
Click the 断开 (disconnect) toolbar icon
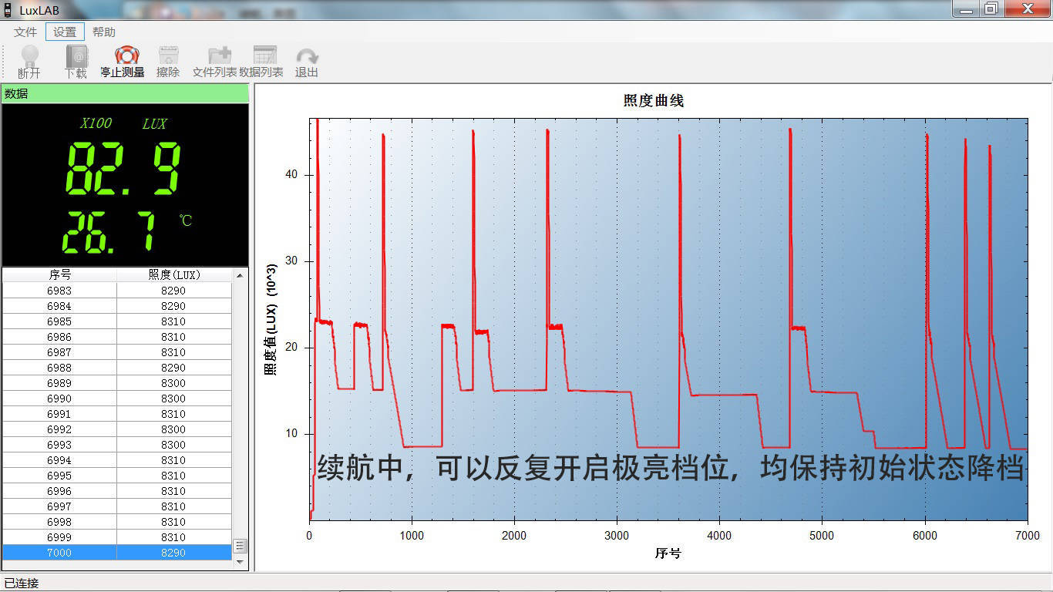click(x=29, y=60)
